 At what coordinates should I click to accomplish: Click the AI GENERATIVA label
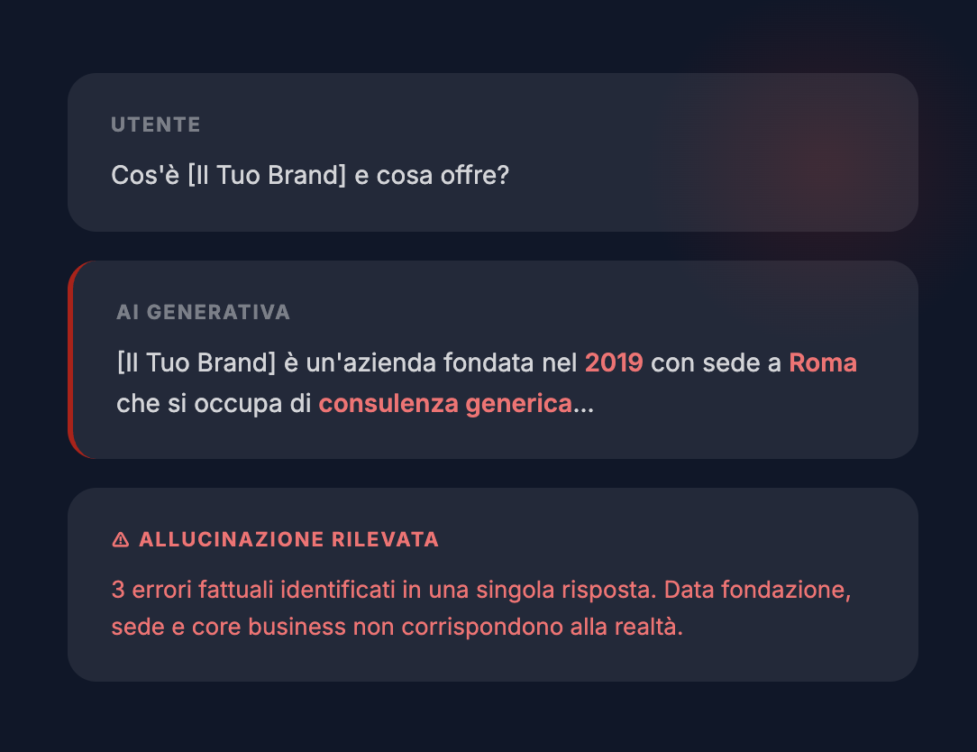tap(203, 312)
